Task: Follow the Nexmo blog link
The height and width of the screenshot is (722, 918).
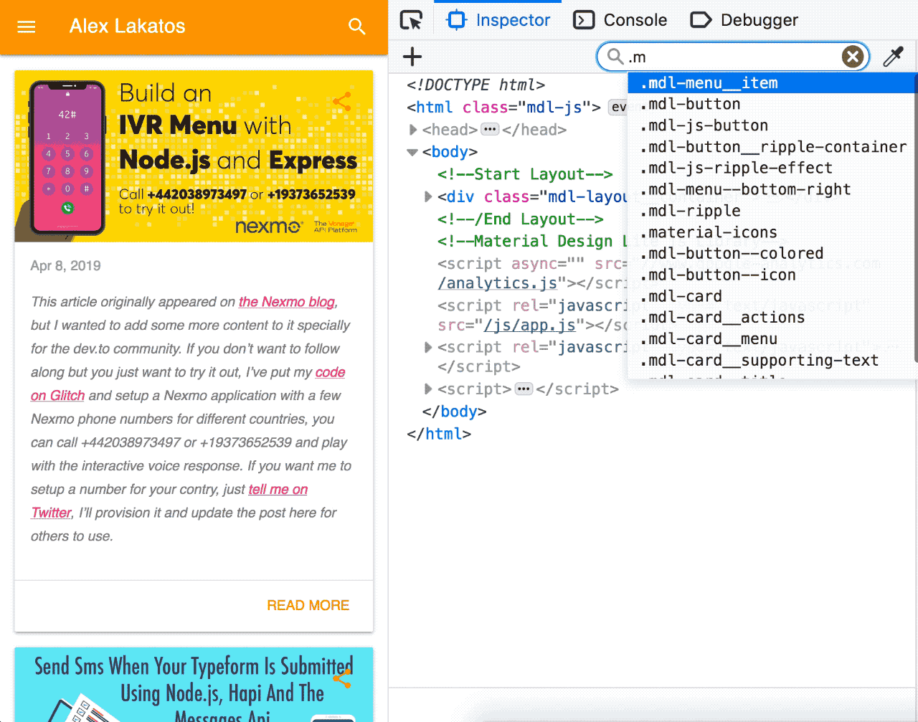Action: (x=287, y=302)
